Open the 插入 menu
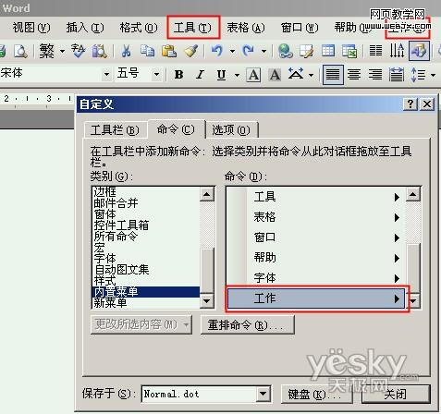This screenshot has width=441, height=414. 85,28
